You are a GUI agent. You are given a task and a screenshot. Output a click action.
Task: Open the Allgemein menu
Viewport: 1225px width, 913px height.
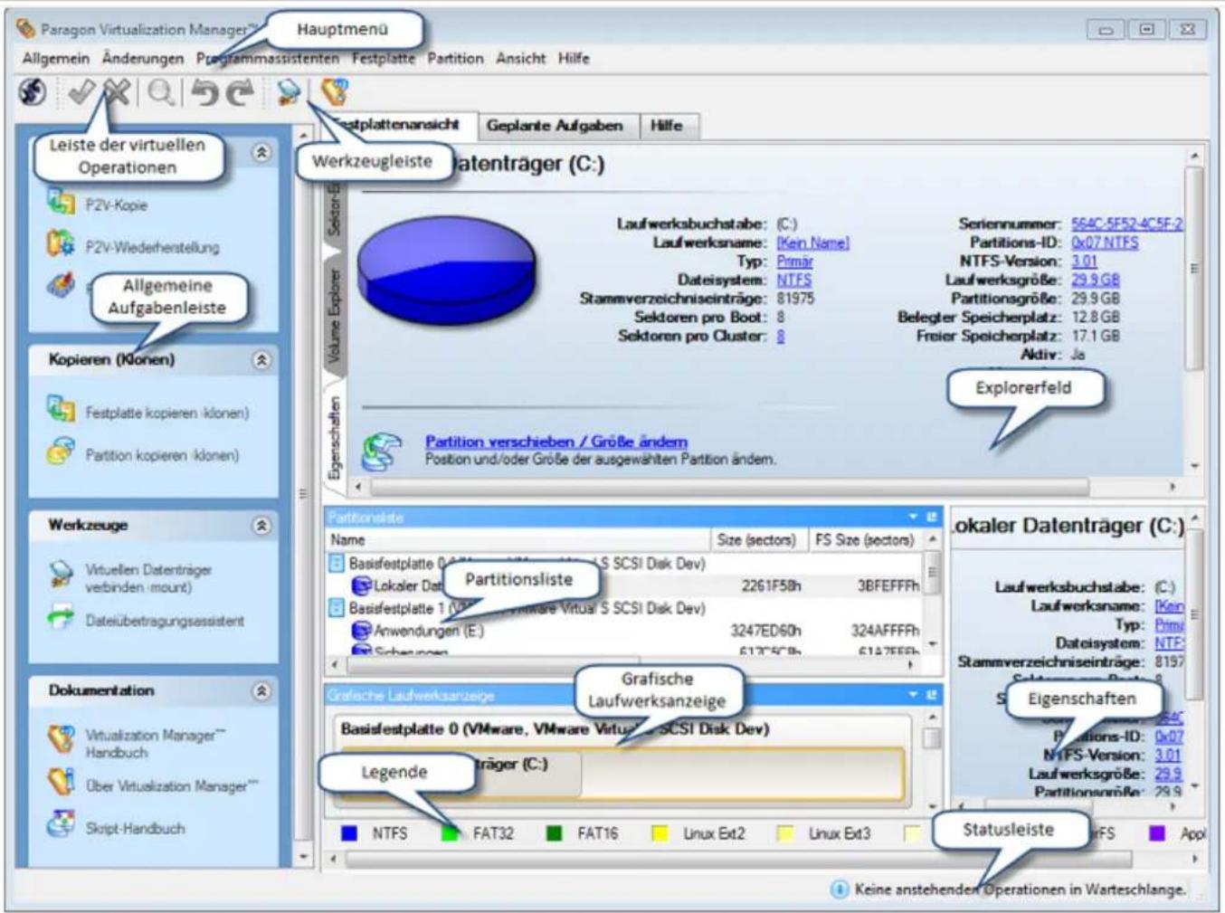tap(56, 58)
